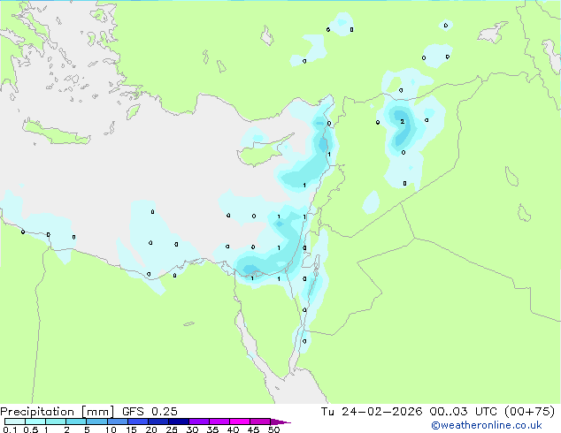The image size is (561, 433).
Task: Click the "45" legend scale label
Action: (x=253, y=429)
